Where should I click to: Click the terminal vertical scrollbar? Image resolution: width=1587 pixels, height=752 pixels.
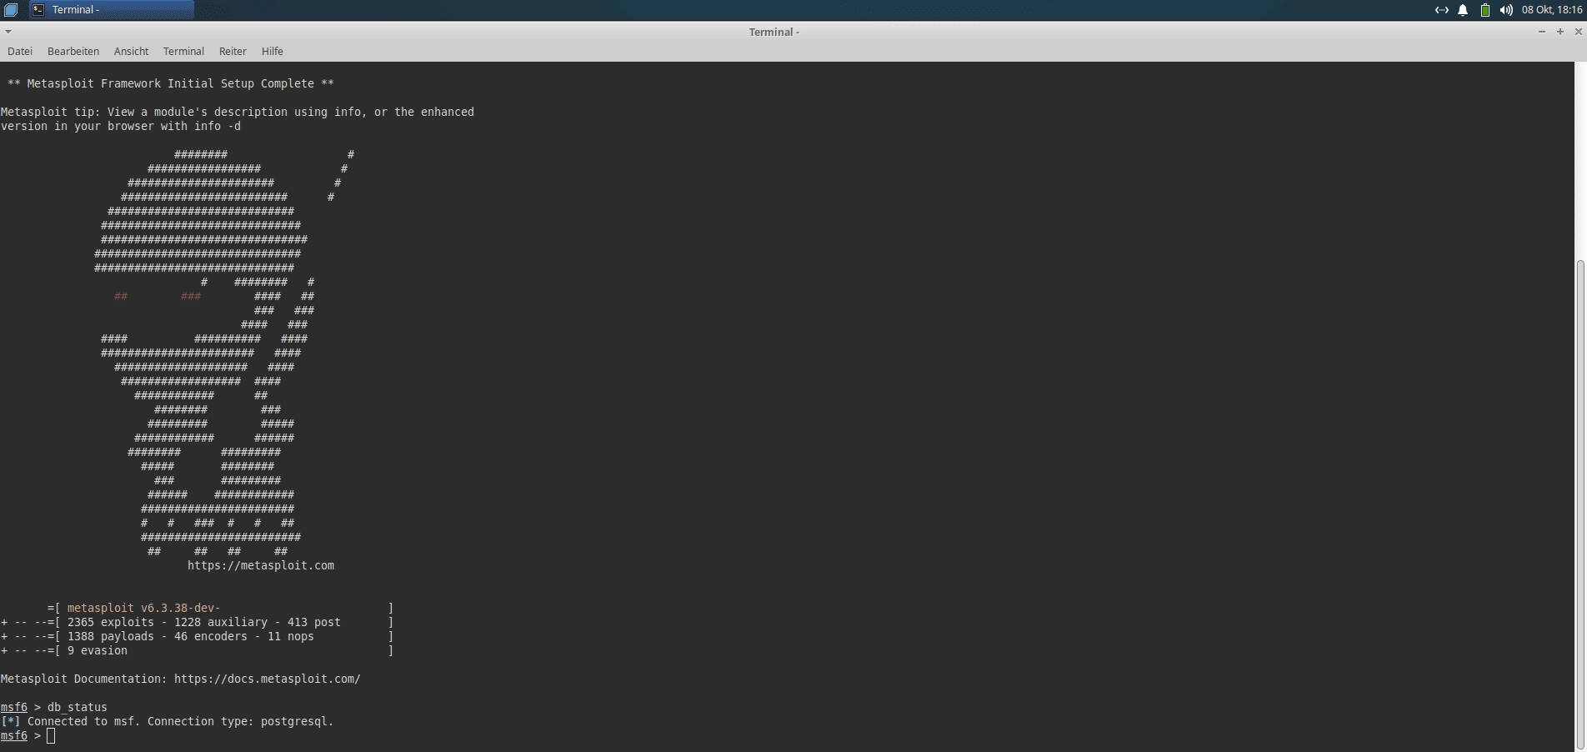pos(1580,504)
